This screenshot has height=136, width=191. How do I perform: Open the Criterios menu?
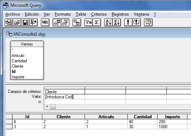(99, 14)
